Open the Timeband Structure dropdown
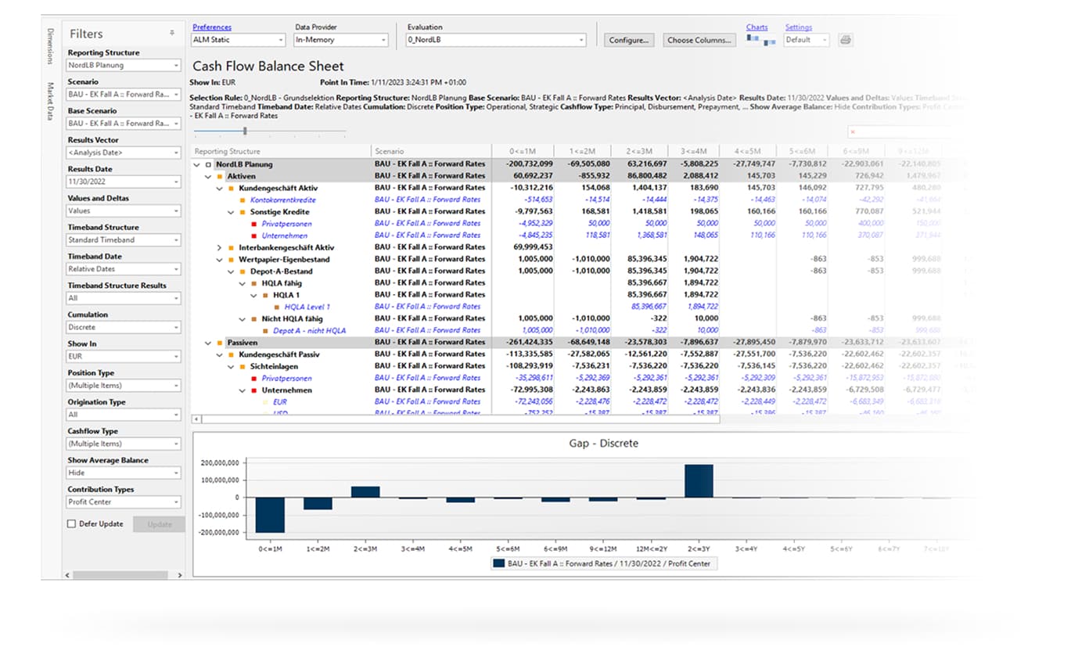The image size is (1071, 647). tap(124, 240)
